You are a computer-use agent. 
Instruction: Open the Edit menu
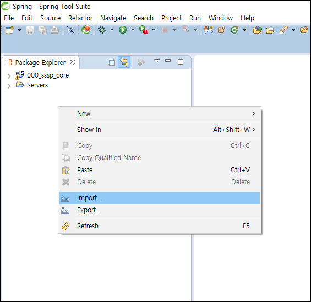(x=27, y=18)
